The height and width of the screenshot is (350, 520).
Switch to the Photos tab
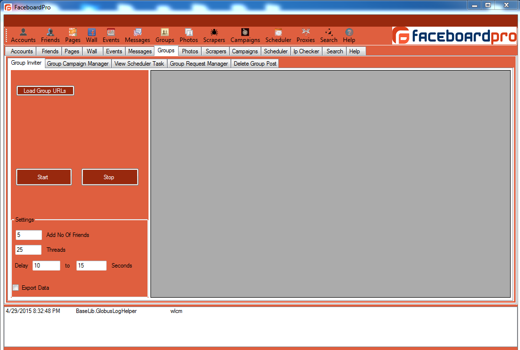[190, 51]
